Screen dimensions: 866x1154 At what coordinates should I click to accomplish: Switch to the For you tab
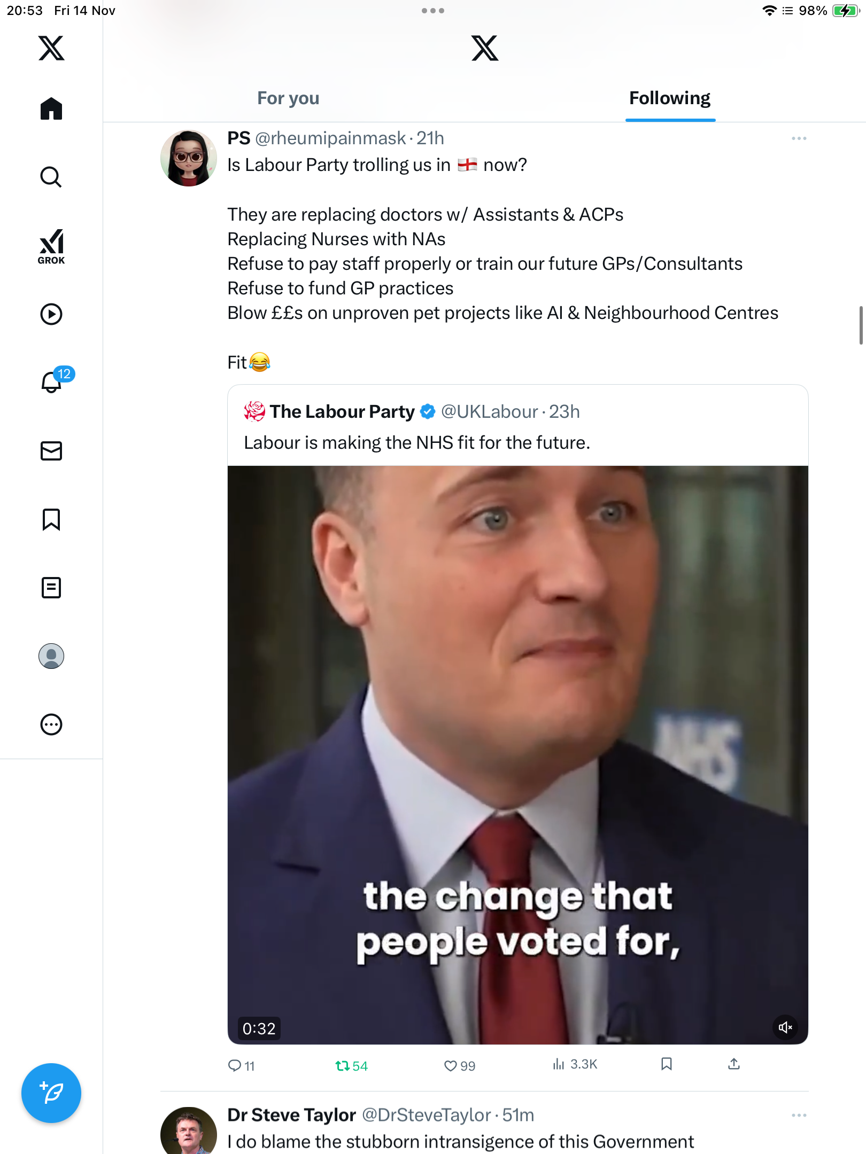(x=288, y=98)
